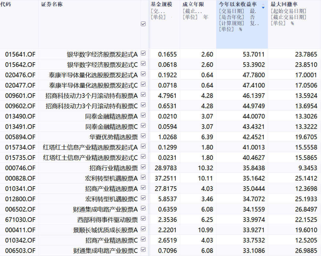321x256 pixels.
Task: Select fund code 009602.OF
Action: point(20,106)
